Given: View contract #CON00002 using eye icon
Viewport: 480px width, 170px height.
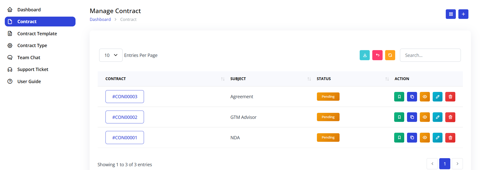Looking at the screenshot, I should [x=425, y=117].
